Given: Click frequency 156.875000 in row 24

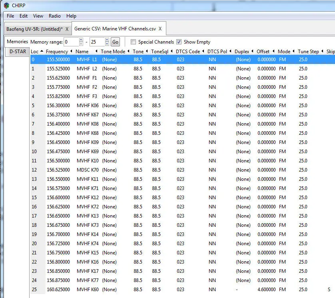Looking at the screenshot, I should click(58, 280).
